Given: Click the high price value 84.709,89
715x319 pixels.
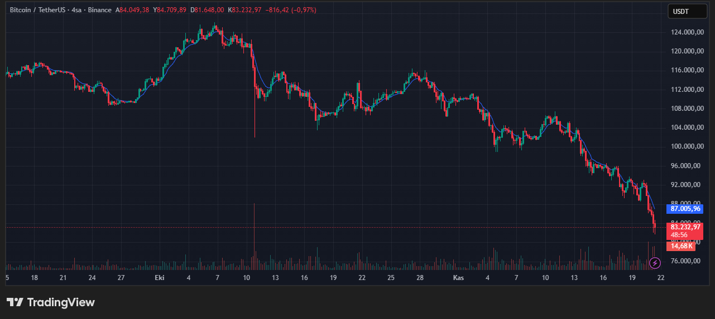Looking at the screenshot, I should point(172,10).
